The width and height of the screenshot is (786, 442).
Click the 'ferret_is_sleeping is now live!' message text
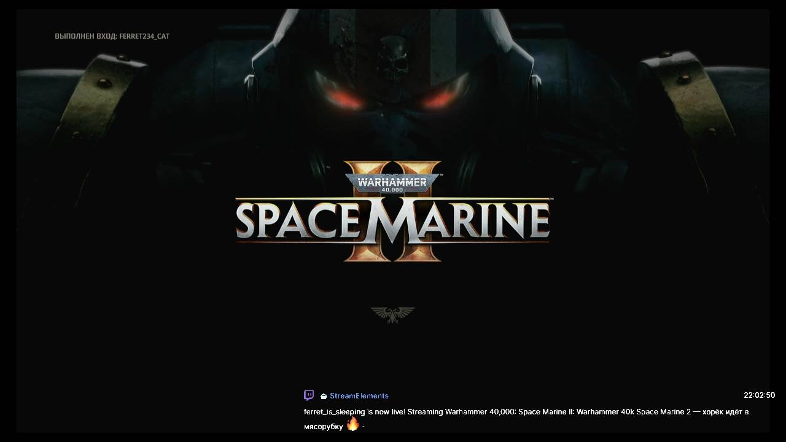click(x=355, y=412)
